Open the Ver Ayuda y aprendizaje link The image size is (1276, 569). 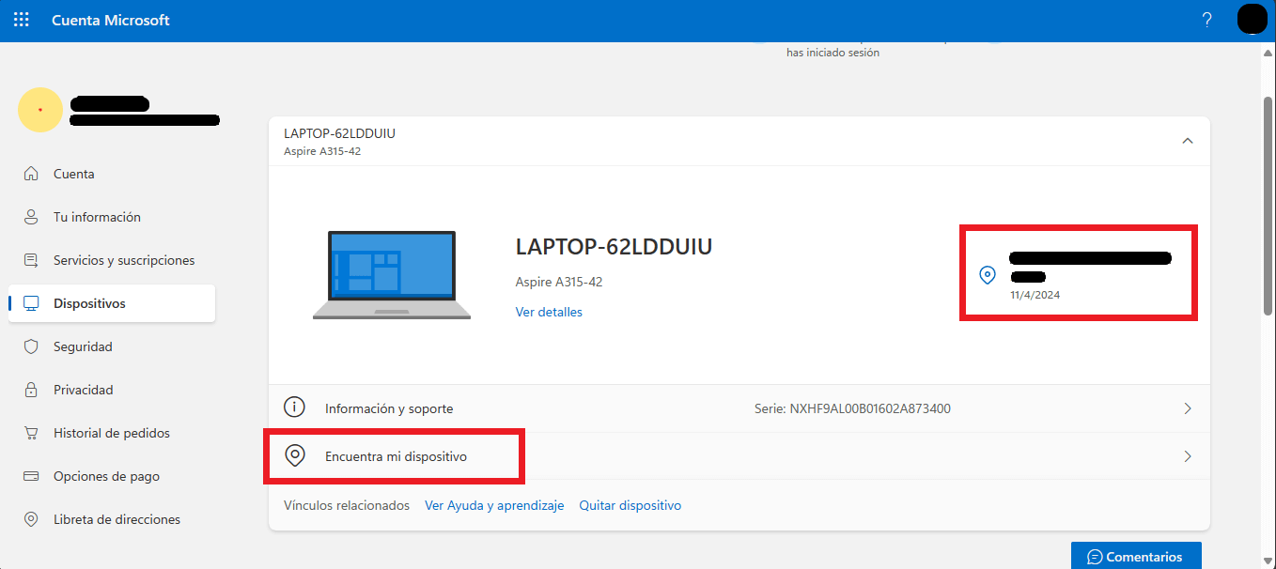coord(494,505)
